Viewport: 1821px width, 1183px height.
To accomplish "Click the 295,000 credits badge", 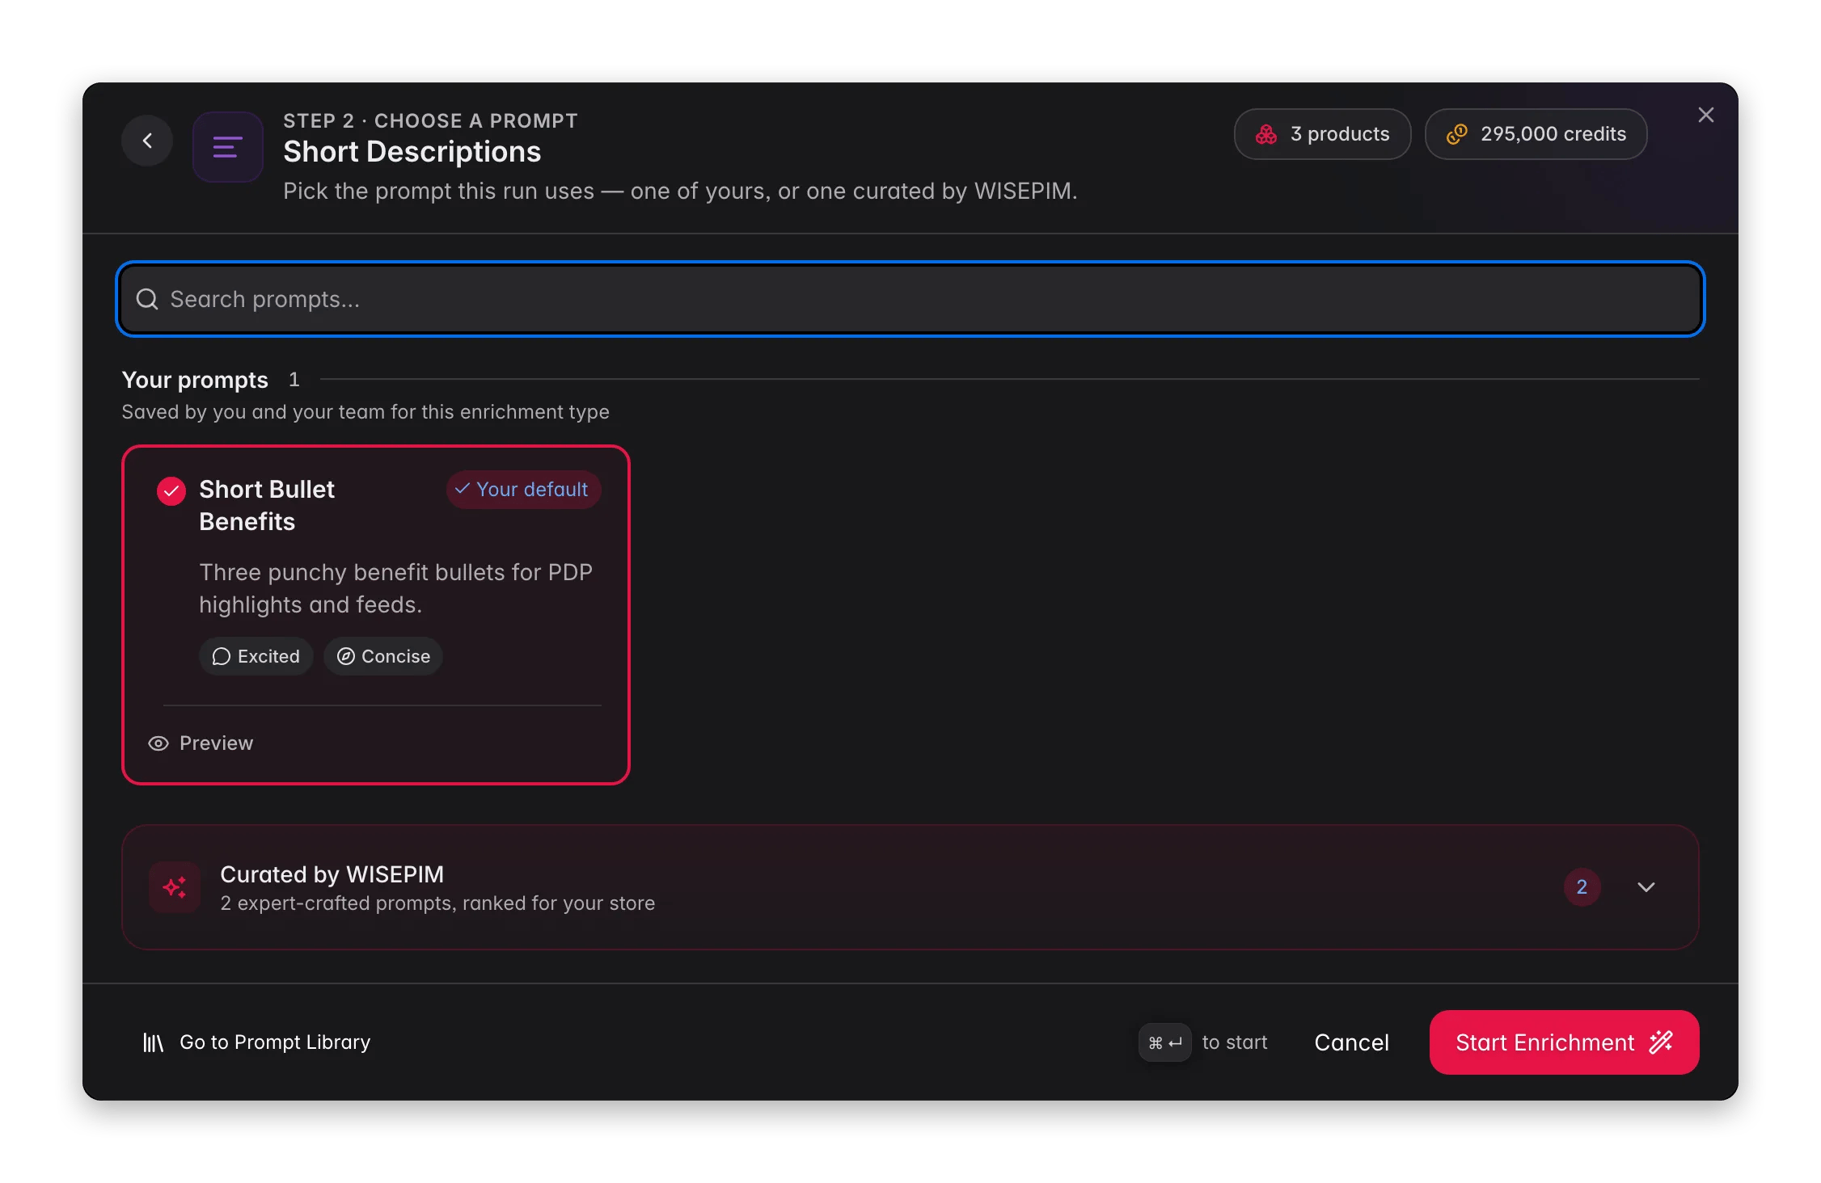I will point(1536,134).
